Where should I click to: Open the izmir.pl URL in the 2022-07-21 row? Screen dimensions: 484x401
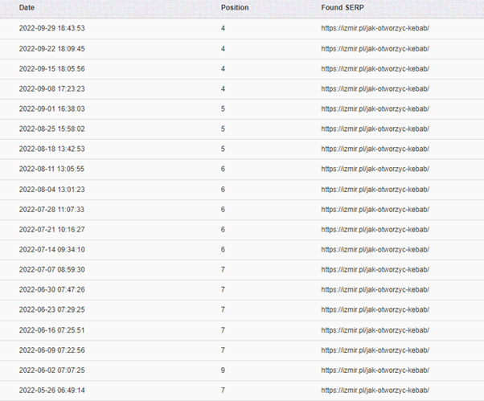375,230
